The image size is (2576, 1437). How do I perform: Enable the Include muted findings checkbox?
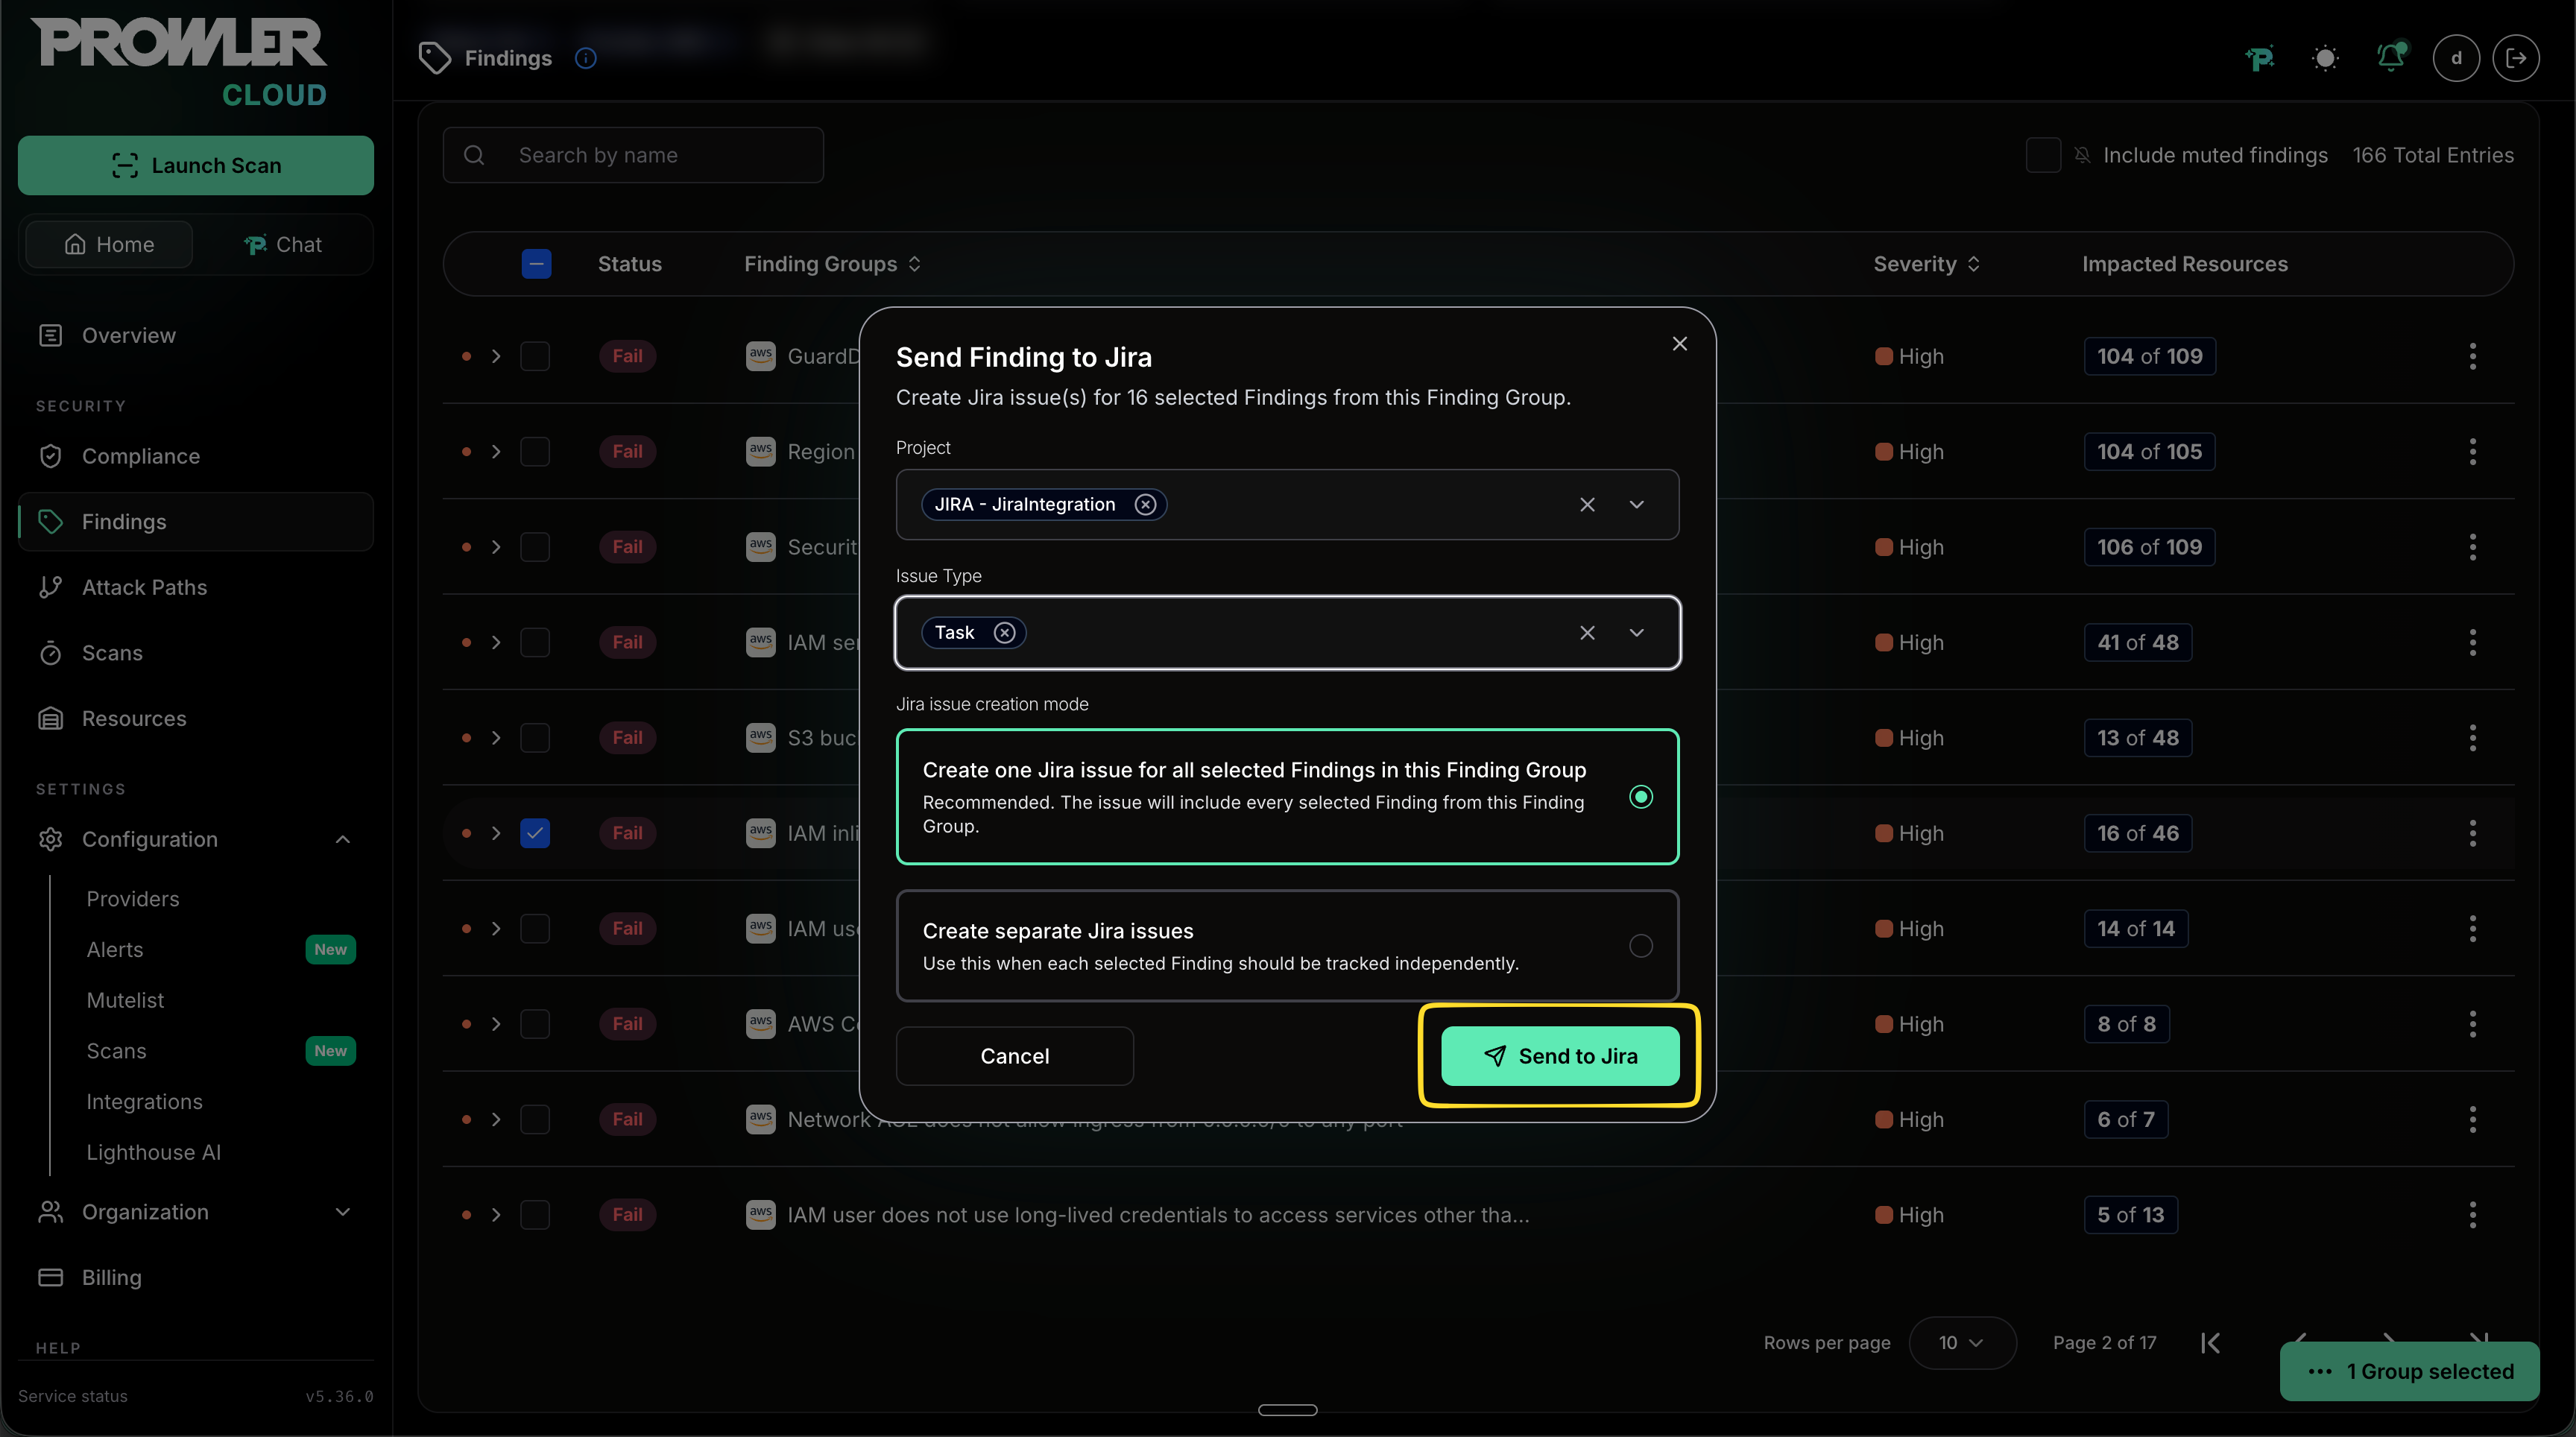pos(2042,155)
